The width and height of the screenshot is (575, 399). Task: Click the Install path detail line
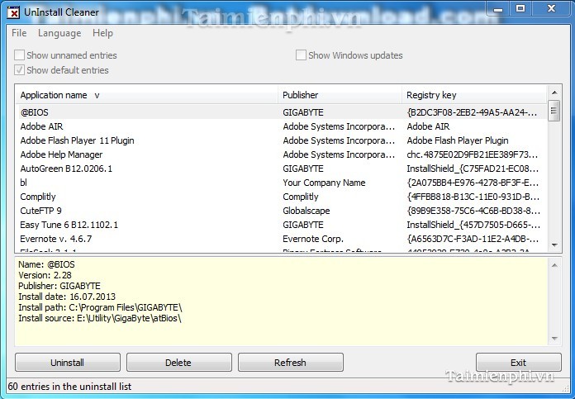pyautogui.click(x=100, y=307)
